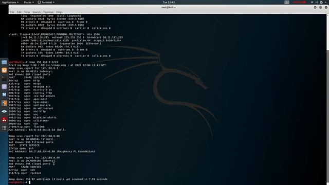This screenshot has height=185, width=329.
Task: Open the Places menu in top bar
Action: 29,2
